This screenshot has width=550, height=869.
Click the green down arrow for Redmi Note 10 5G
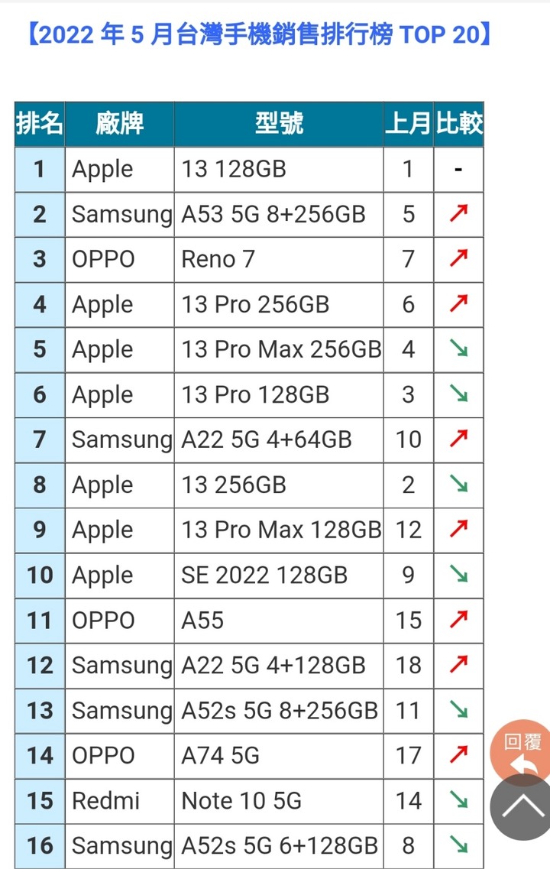tap(458, 799)
